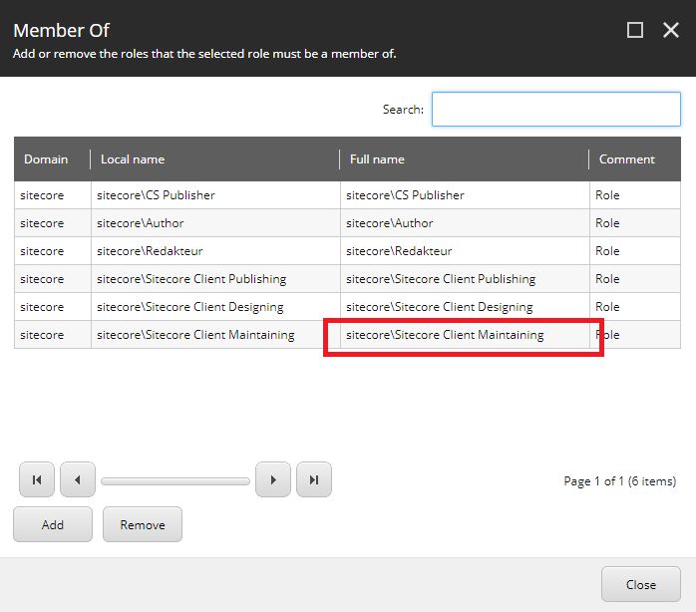Image resolution: width=696 pixels, height=612 pixels.
Task: Click the Close button at bottom
Action: [641, 584]
